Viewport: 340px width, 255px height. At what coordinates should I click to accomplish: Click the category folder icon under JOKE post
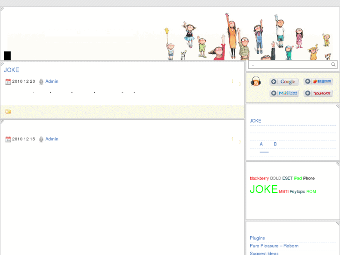8,111
